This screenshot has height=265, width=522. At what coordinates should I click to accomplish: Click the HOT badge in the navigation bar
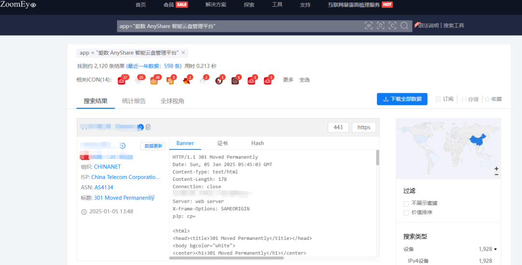coord(387,5)
